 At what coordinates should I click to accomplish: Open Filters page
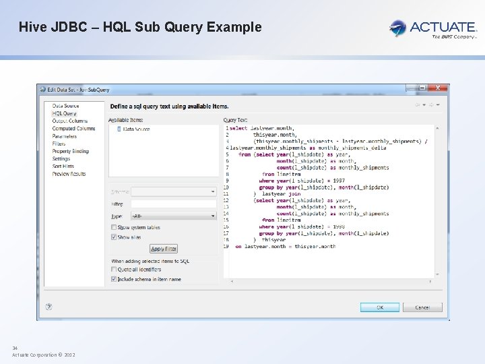point(59,144)
